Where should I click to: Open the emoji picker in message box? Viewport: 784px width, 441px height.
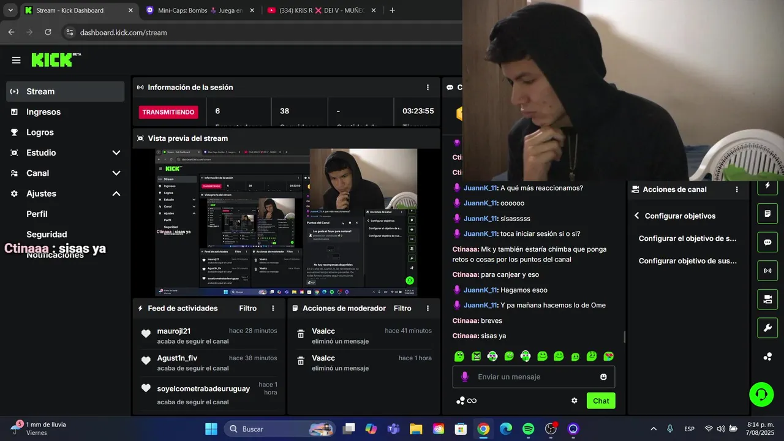click(x=603, y=377)
